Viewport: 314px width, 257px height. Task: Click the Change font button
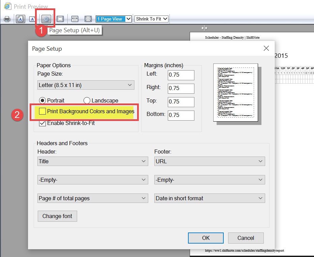pos(57,216)
